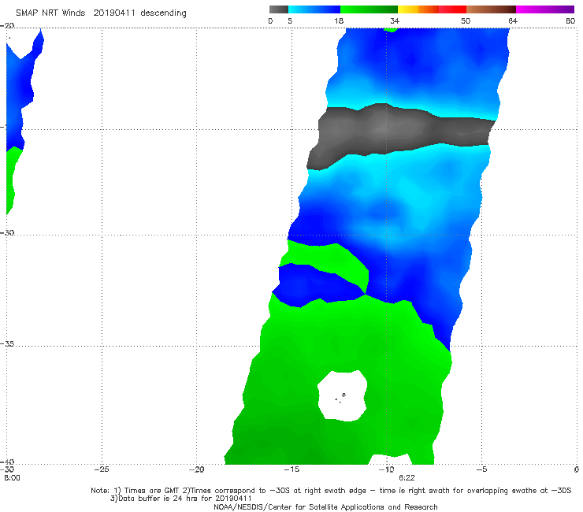Viewport: 583px width, 512px height.
Task: Click the color bar label '50'
Action: click(466, 20)
